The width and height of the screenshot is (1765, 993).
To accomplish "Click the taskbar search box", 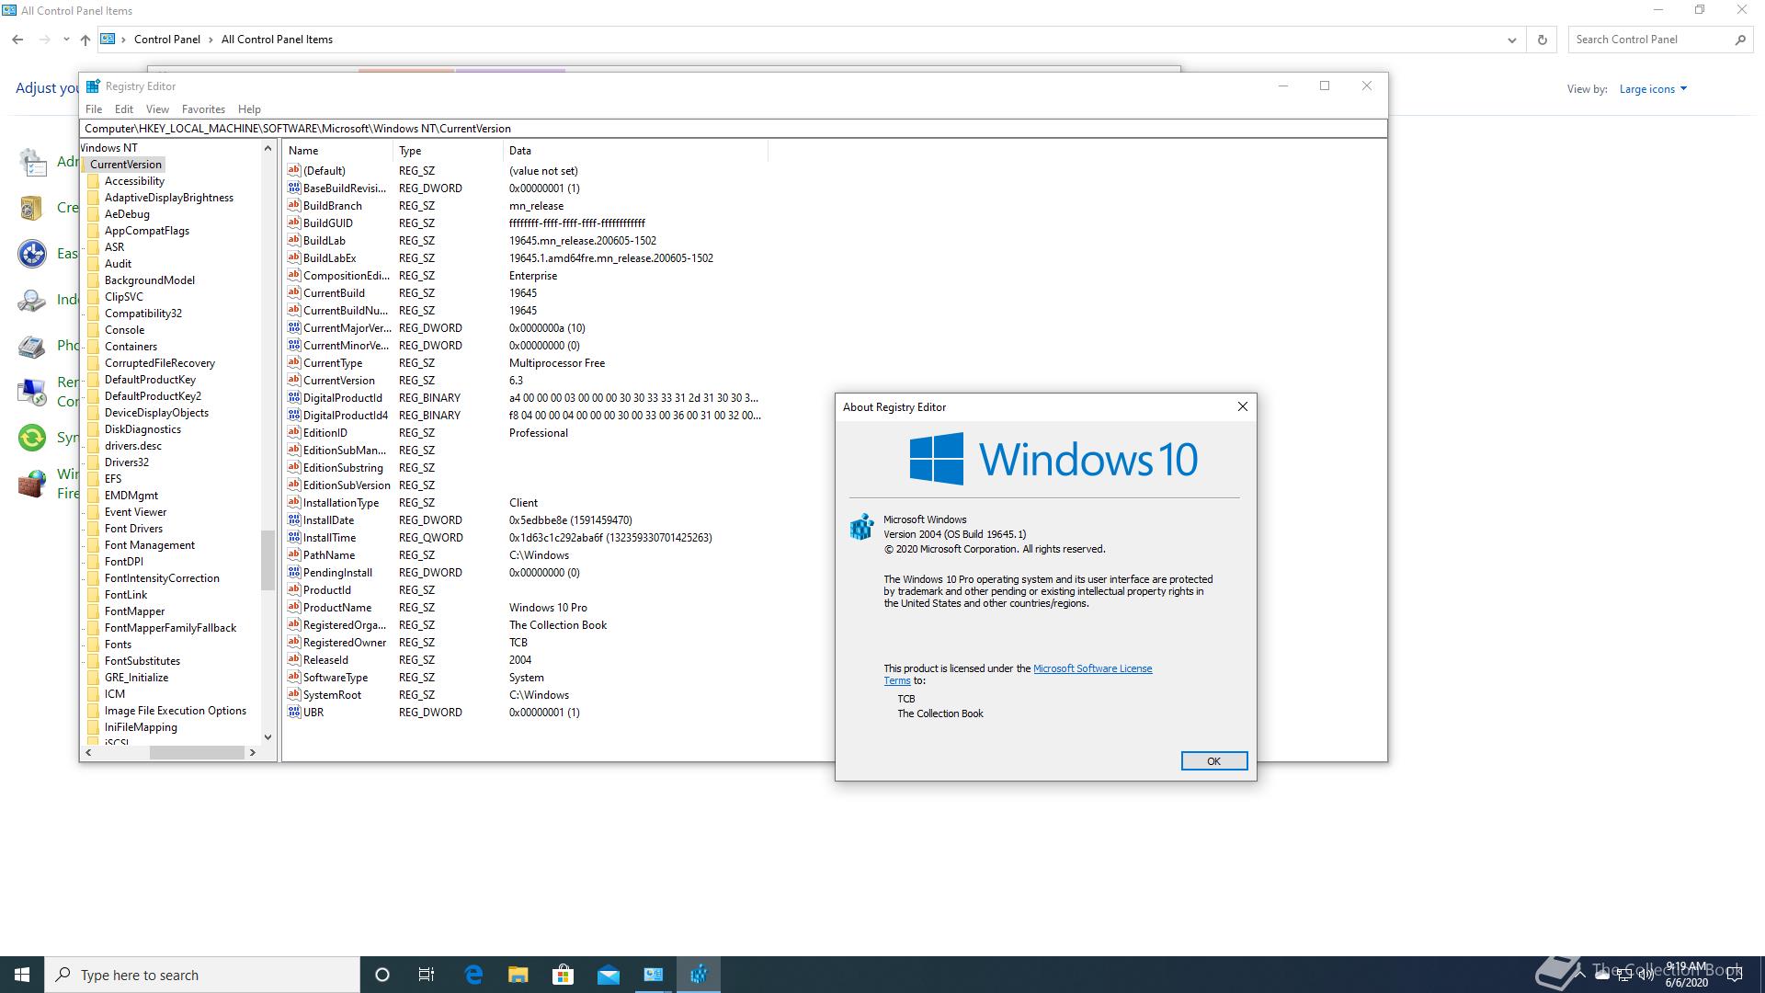I will click(x=202, y=975).
